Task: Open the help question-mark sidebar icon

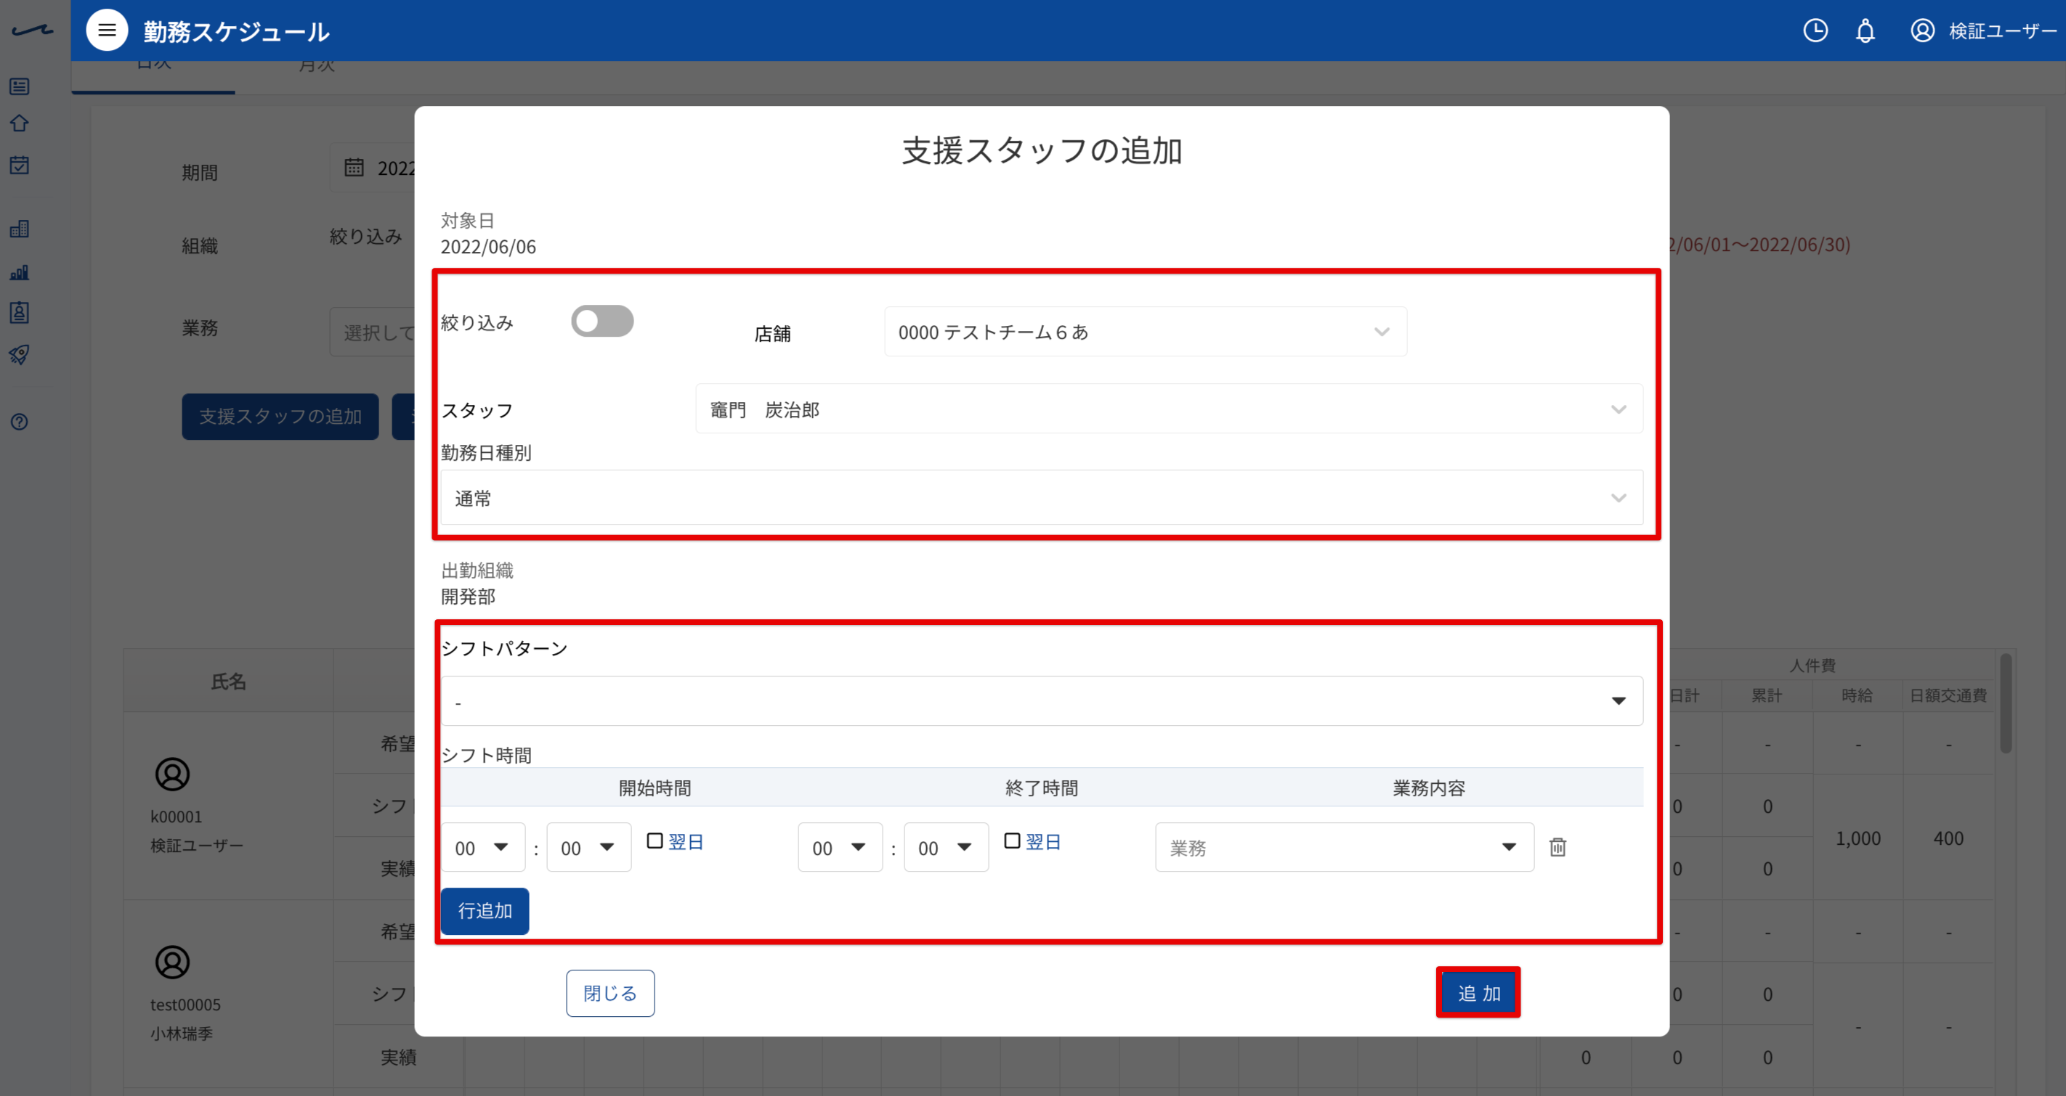Action: click(x=19, y=422)
